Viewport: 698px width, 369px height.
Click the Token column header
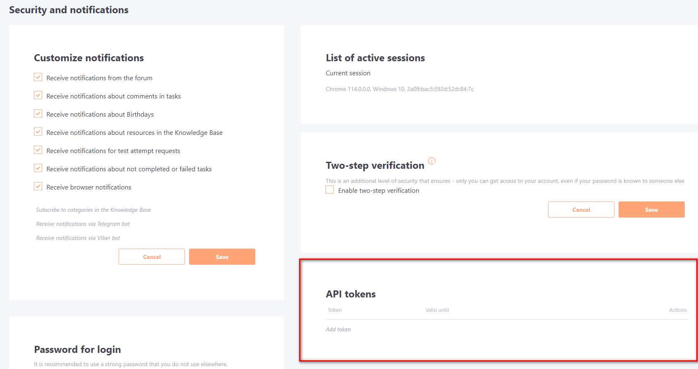point(335,310)
